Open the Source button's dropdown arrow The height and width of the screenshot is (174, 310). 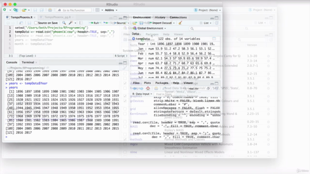click(128, 23)
